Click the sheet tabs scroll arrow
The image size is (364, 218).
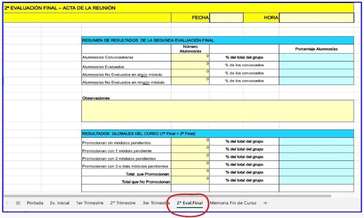point(7,203)
